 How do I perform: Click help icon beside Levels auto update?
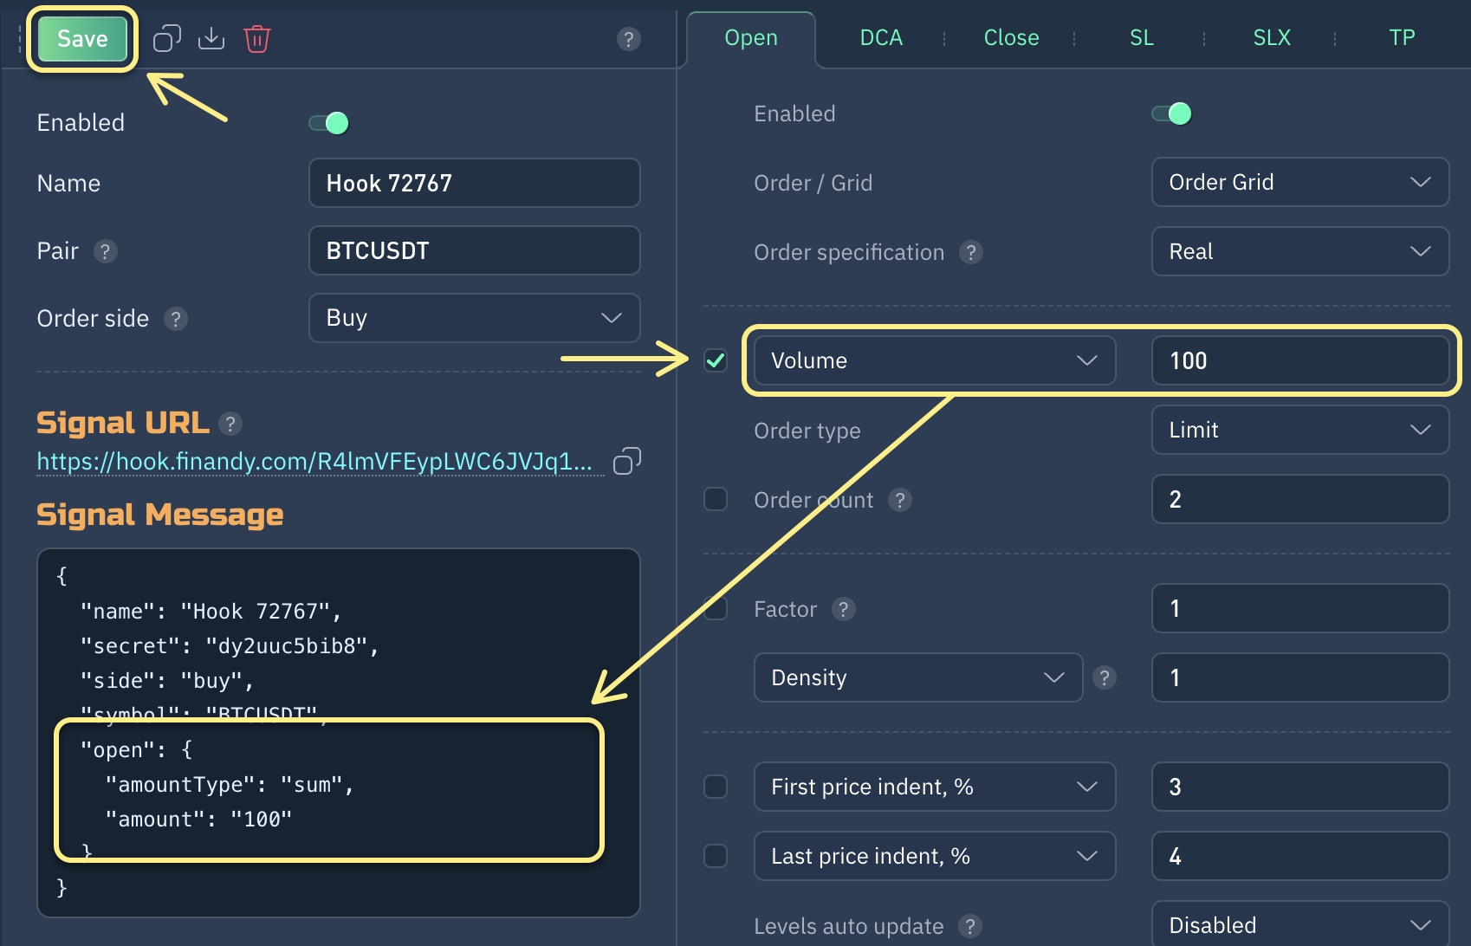(x=970, y=926)
